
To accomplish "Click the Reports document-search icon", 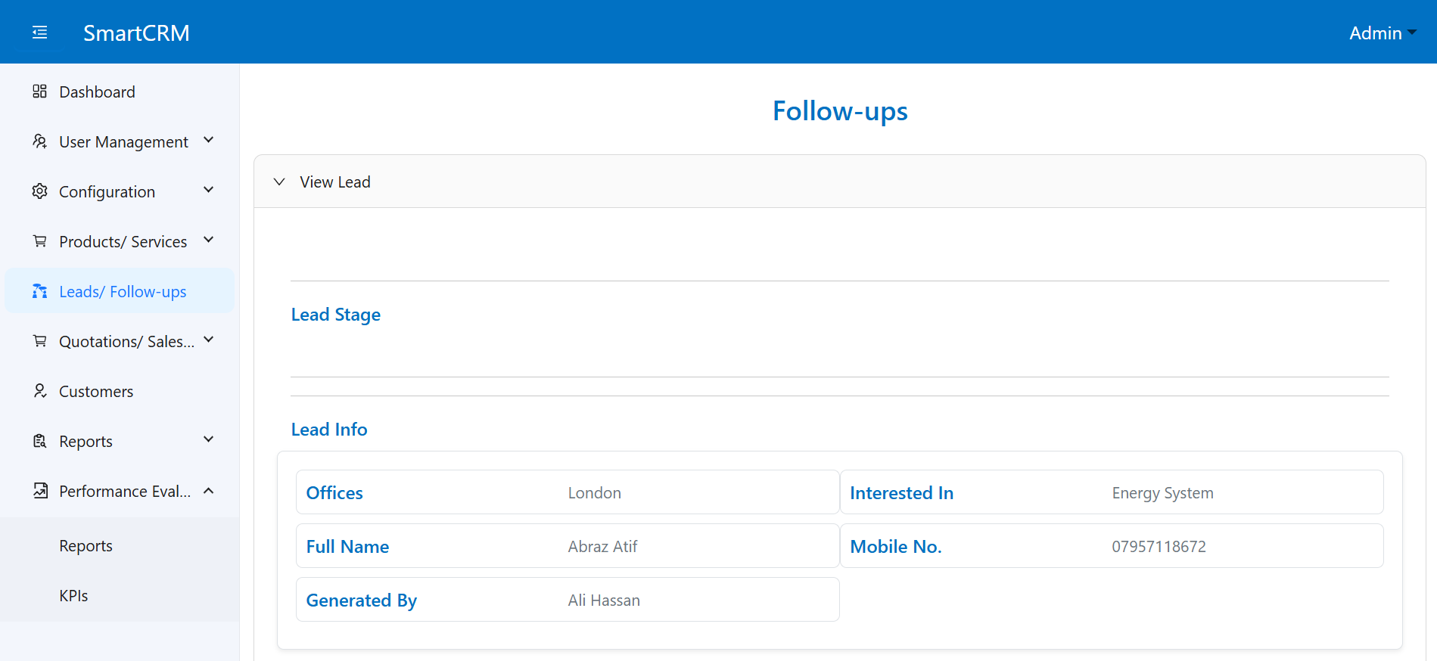I will (x=40, y=441).
